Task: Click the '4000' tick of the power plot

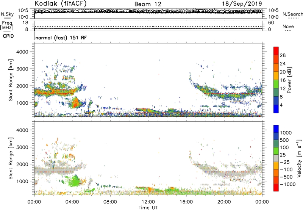Action: (22, 52)
